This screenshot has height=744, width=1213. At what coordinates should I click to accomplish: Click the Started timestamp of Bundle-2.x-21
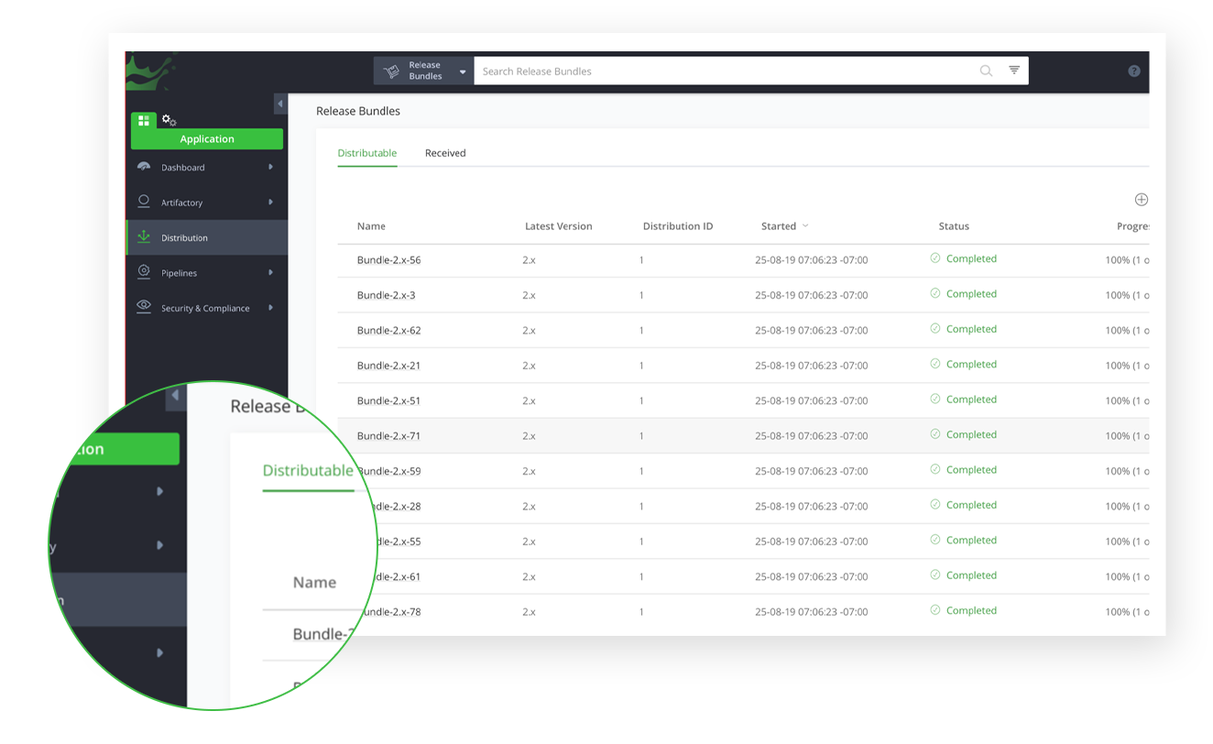point(812,366)
